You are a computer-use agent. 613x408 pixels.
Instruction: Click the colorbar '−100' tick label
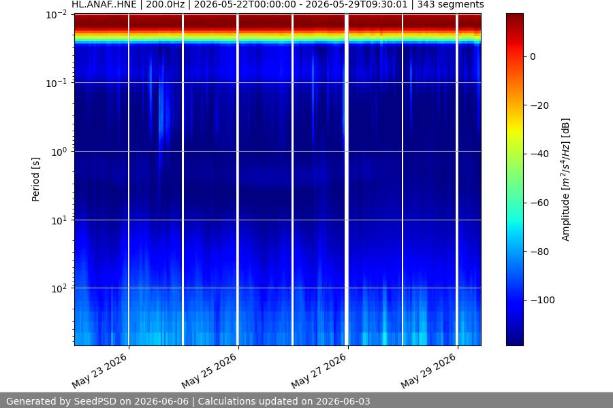[x=542, y=301]
